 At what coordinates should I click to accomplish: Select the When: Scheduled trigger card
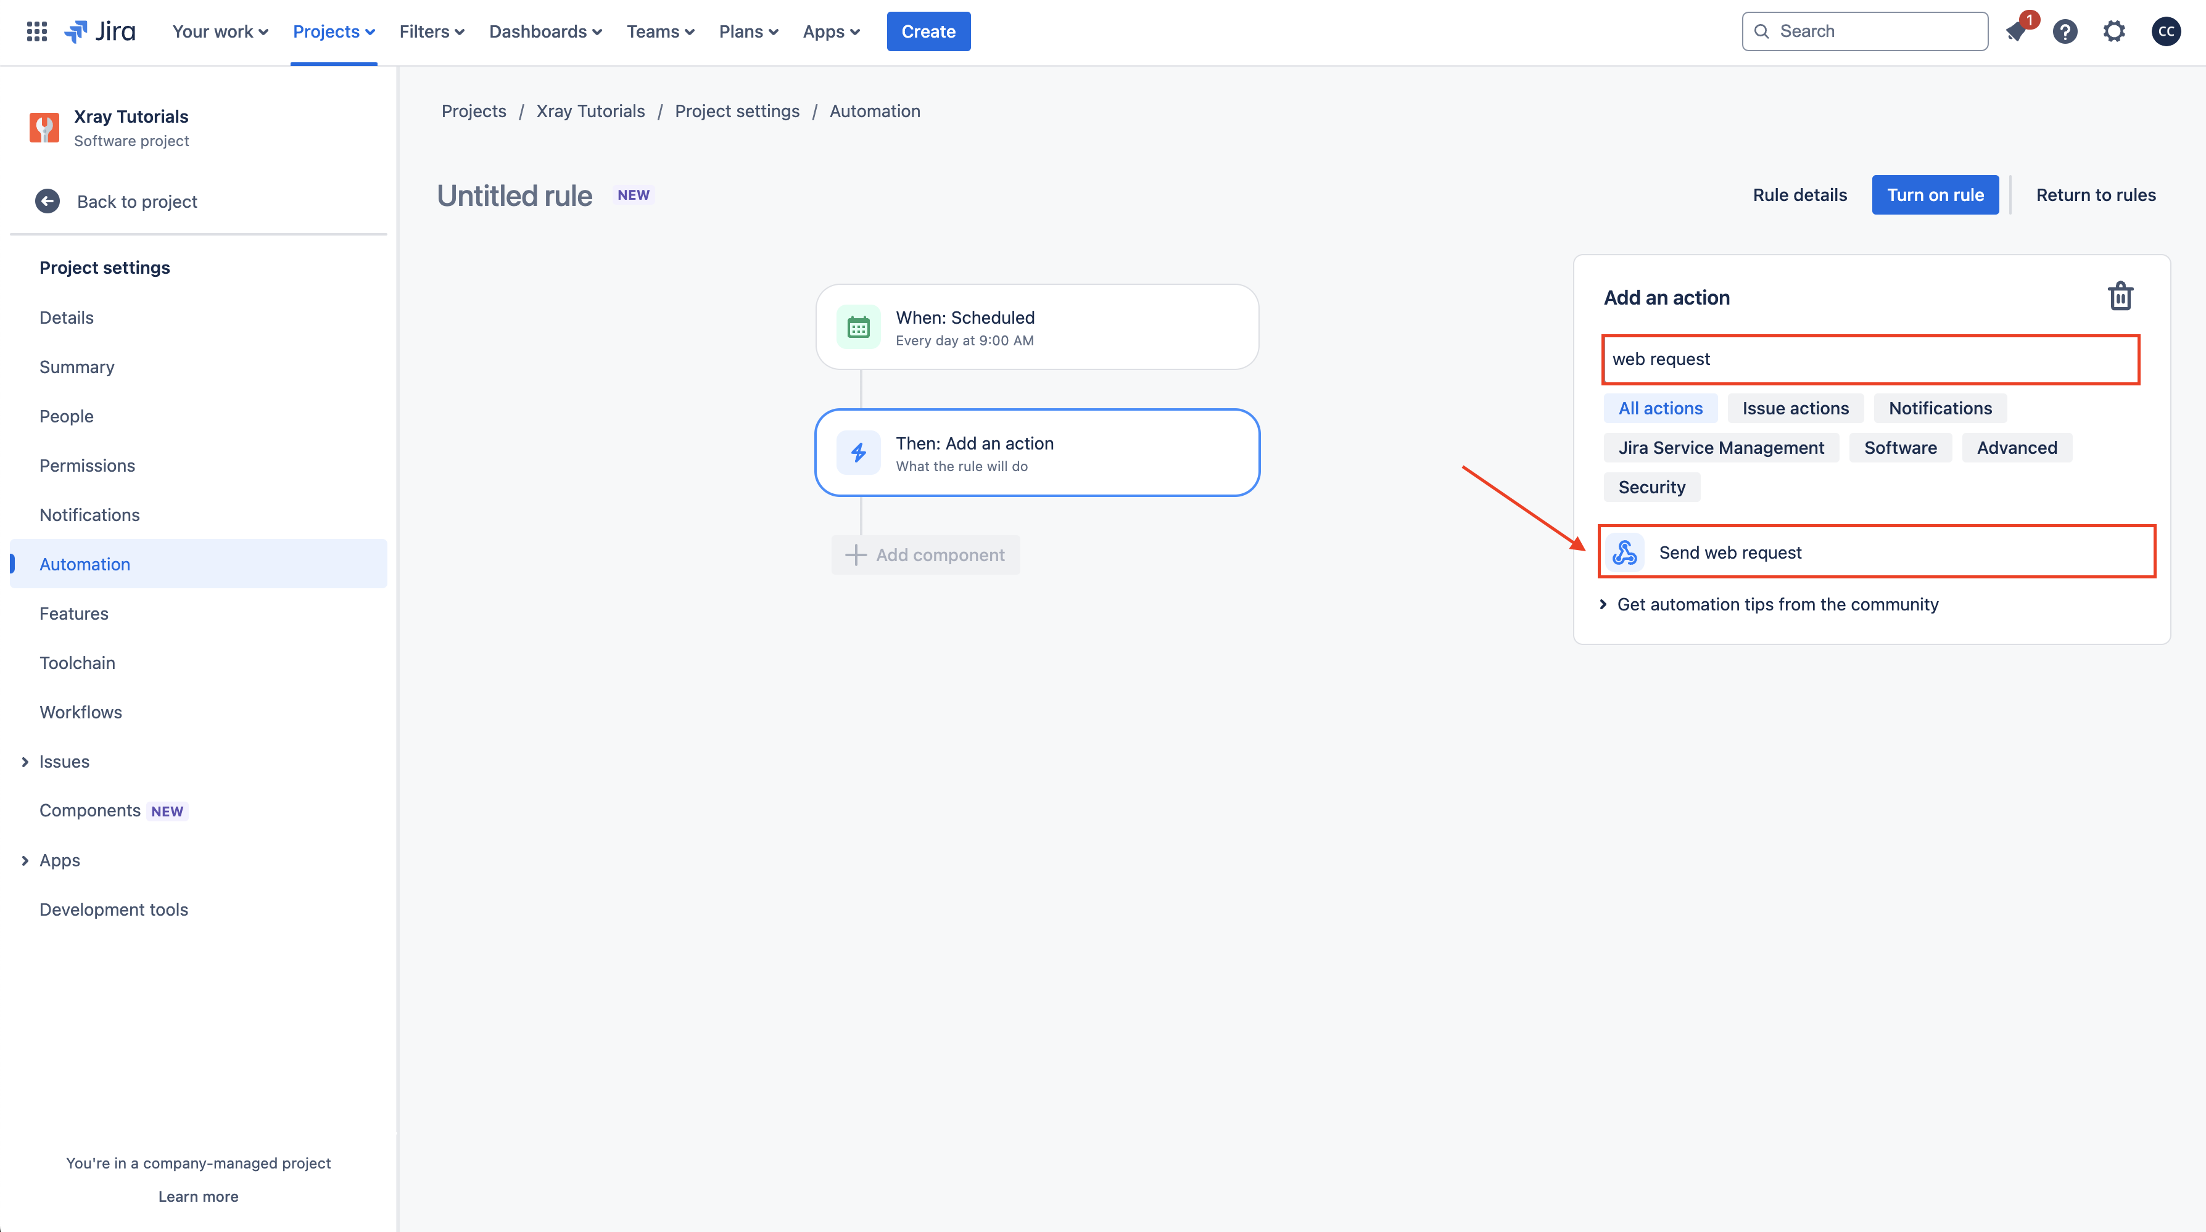point(1036,327)
